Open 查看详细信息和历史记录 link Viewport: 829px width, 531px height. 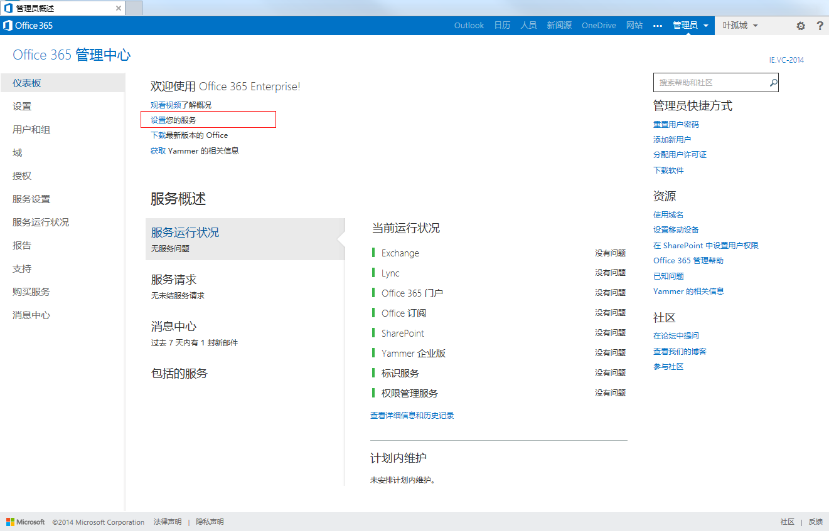[412, 416]
